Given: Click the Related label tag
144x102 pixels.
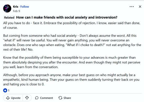Looking at the screenshot, I should click(x=9, y=17).
